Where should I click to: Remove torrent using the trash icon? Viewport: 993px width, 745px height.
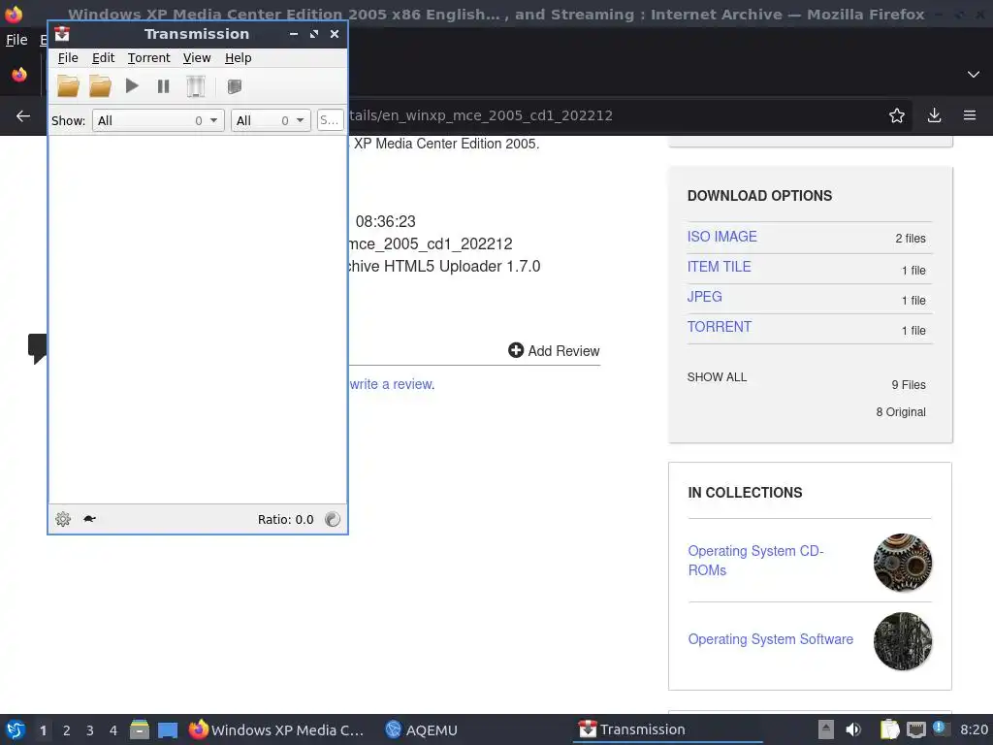click(196, 86)
